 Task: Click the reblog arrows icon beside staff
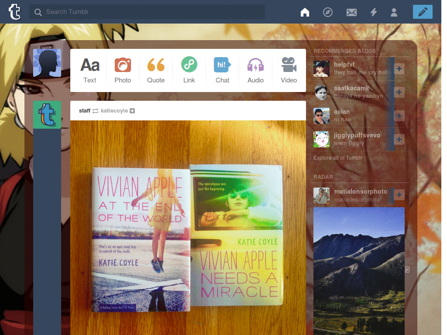(96, 111)
